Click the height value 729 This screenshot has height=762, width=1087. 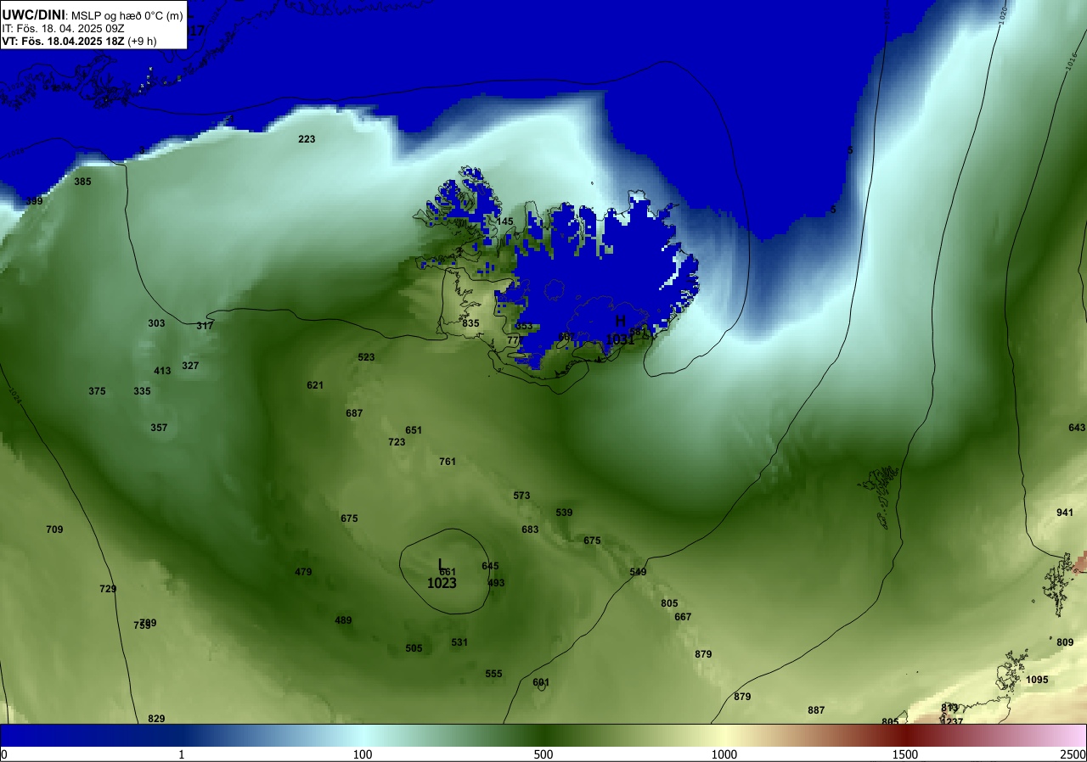(x=108, y=589)
